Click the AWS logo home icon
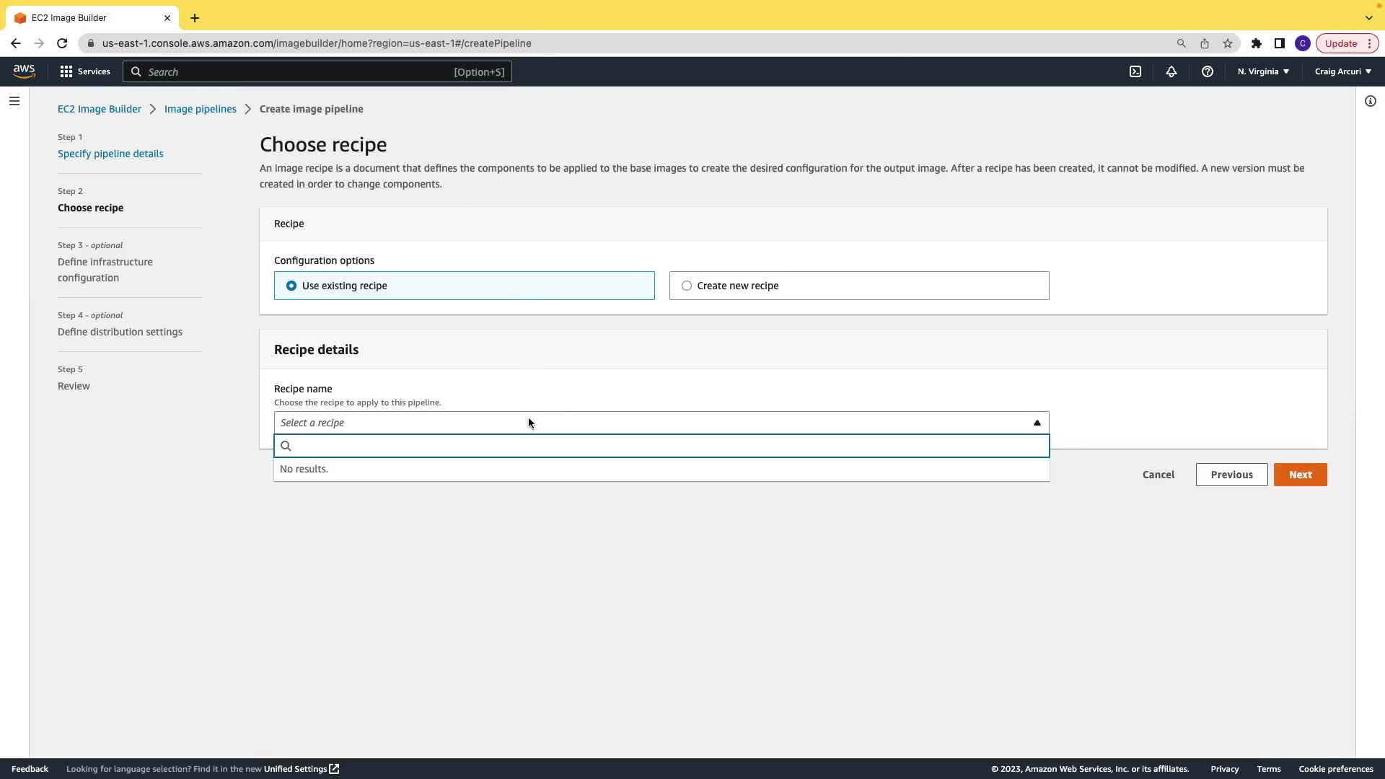This screenshot has width=1385, height=779. click(x=24, y=71)
